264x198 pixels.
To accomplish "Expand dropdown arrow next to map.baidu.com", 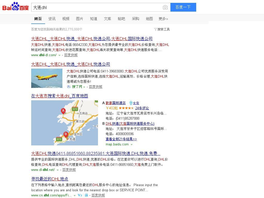I will 131,144.
